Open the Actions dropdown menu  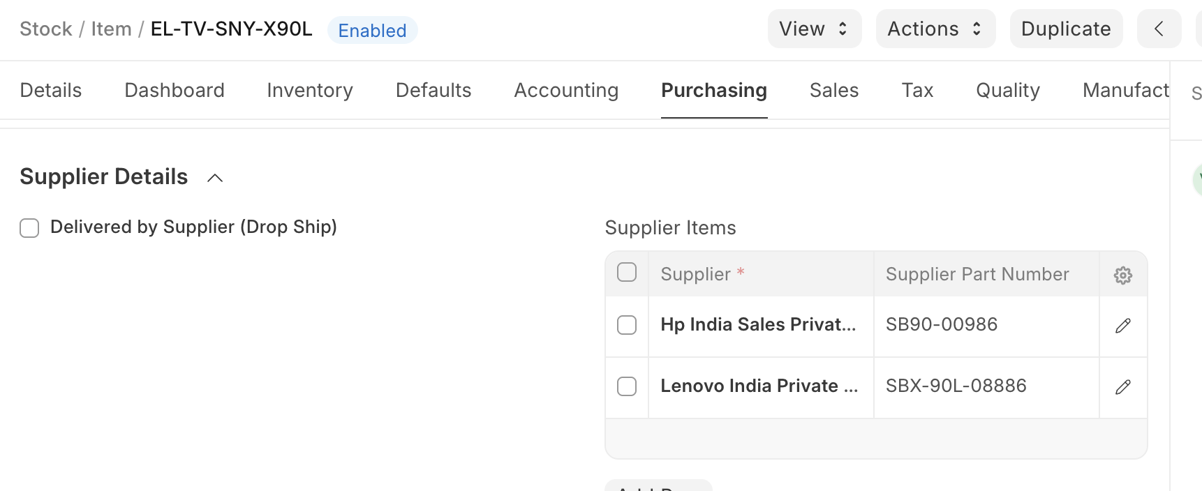tap(935, 29)
